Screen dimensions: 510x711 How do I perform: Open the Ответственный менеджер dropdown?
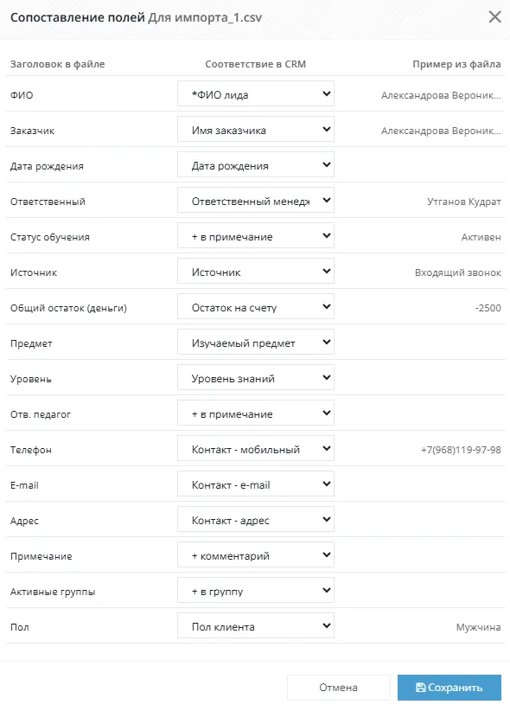coord(256,200)
